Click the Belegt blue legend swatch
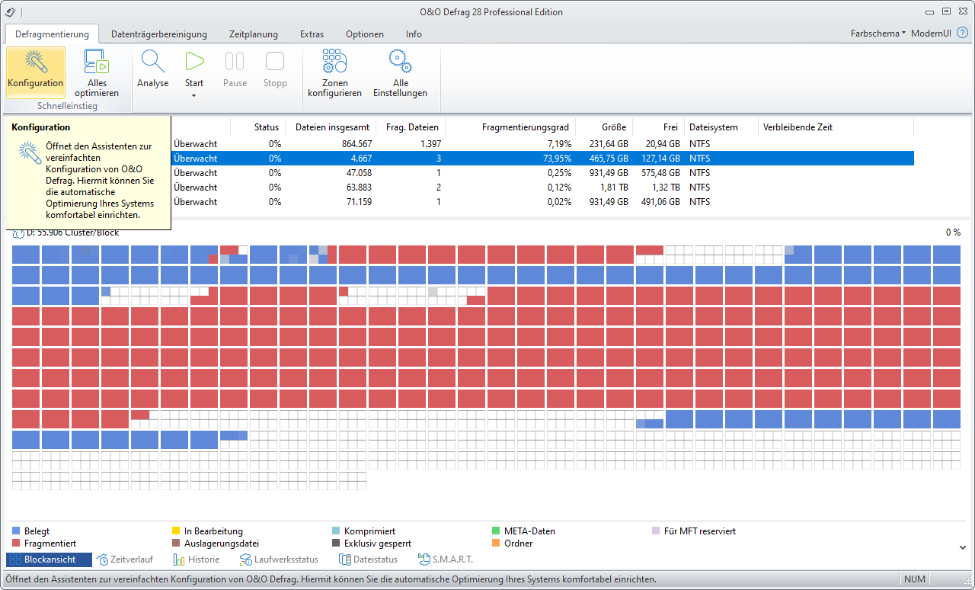Image resolution: width=975 pixels, height=590 pixels. [16, 531]
